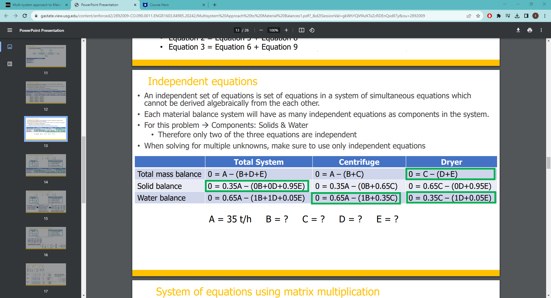
Task: Click the download icon to save the PDF
Action: 518,30
